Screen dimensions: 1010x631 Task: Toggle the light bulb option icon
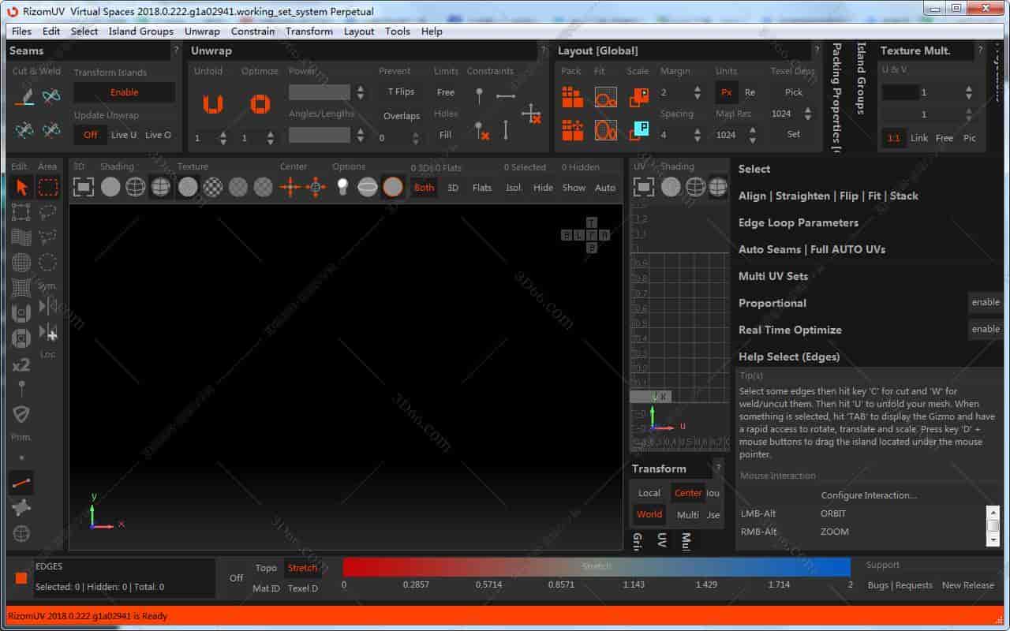click(x=342, y=187)
